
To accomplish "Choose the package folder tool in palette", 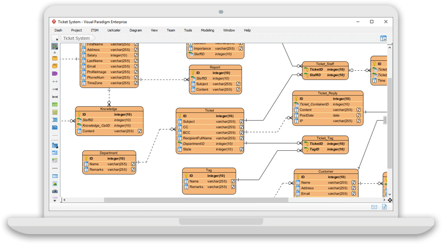I will click(55, 145).
